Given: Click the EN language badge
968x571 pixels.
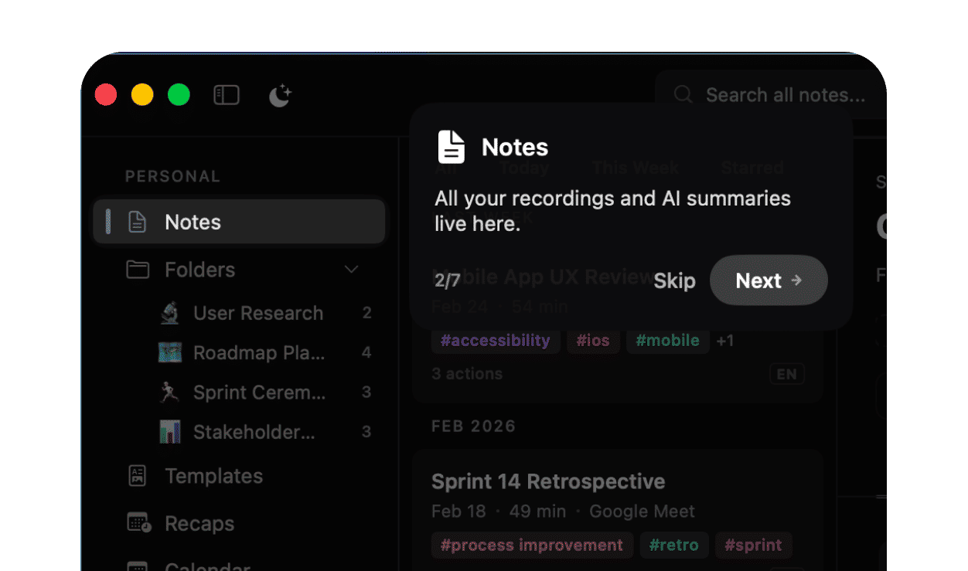Looking at the screenshot, I should pos(787,374).
